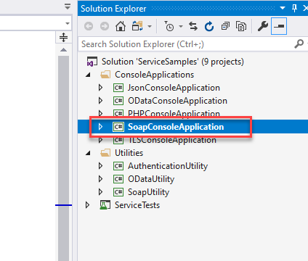Image resolution: width=308 pixels, height=261 pixels.
Task: Click the Show All Files icon
Action: point(241,26)
